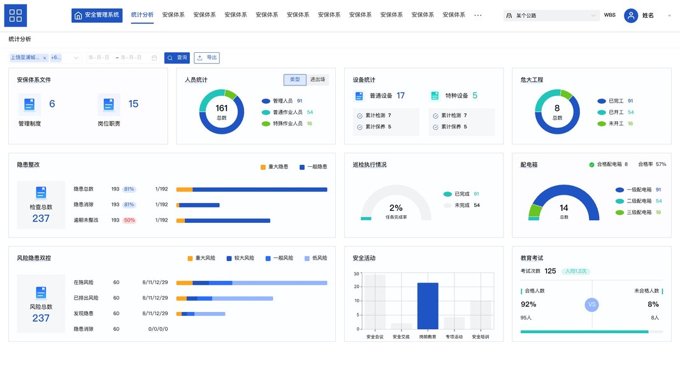Image resolution: width=680 pixels, height=382 pixels.
Task: Remove the 上饶至浦城 filter tag
Action: click(x=45, y=58)
